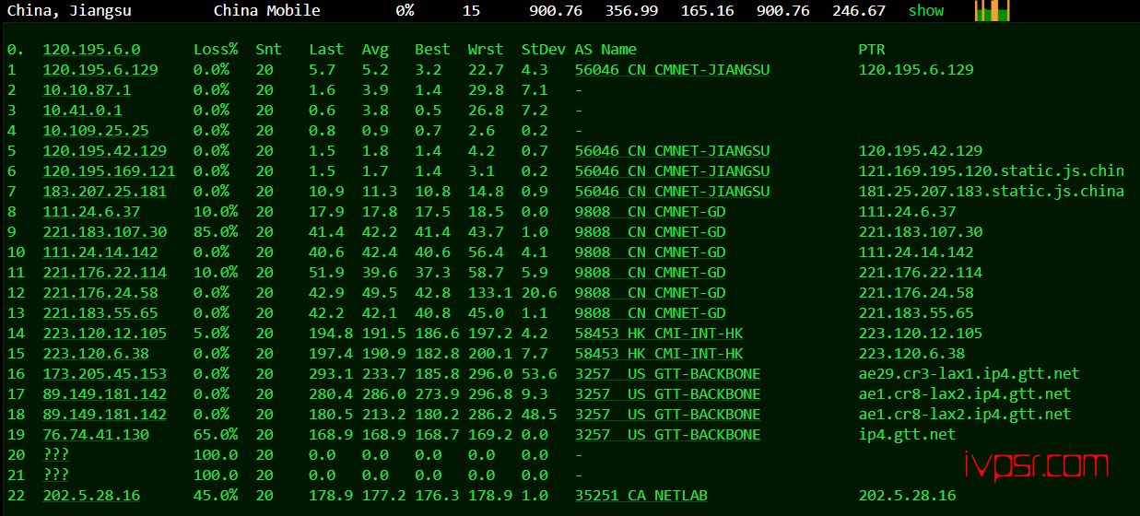Follow the 183.207.25.181 link
Viewport: 1140px width, 516px height.
tap(105, 192)
